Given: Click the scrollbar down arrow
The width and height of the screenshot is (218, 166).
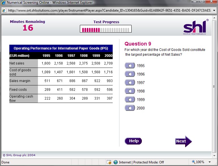Looking at the screenshot, I should (x=214, y=156).
